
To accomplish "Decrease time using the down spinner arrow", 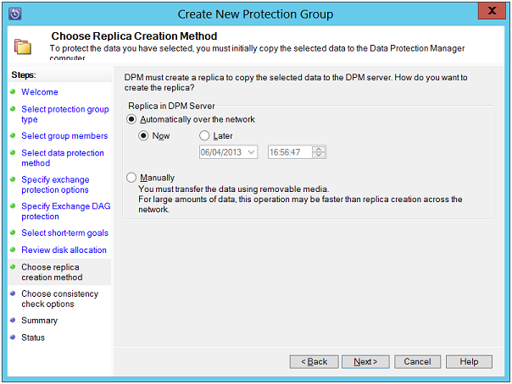I will (x=319, y=155).
